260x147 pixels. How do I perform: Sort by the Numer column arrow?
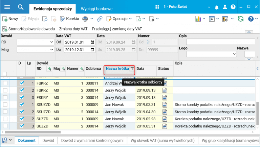pos(82,69)
